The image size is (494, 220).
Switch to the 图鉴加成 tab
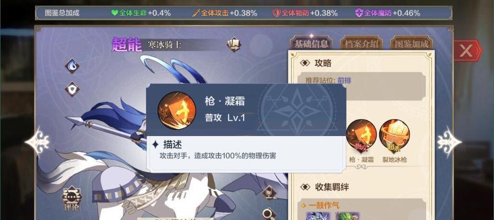(411, 44)
